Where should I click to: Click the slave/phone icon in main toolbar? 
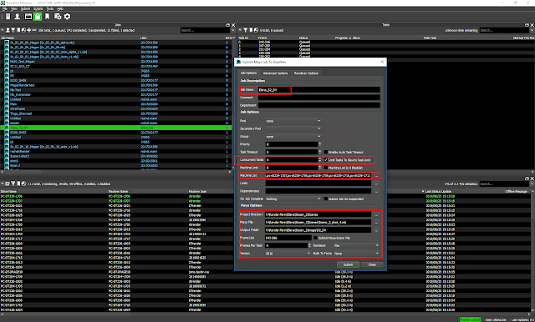pos(8,17)
